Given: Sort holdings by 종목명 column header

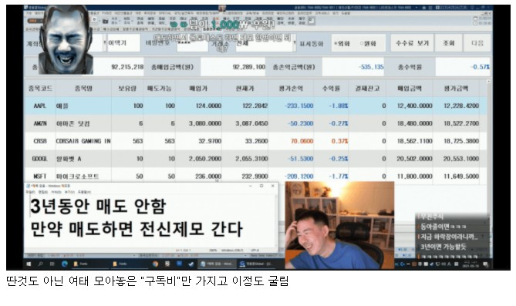Looking at the screenshot, I should (83, 88).
